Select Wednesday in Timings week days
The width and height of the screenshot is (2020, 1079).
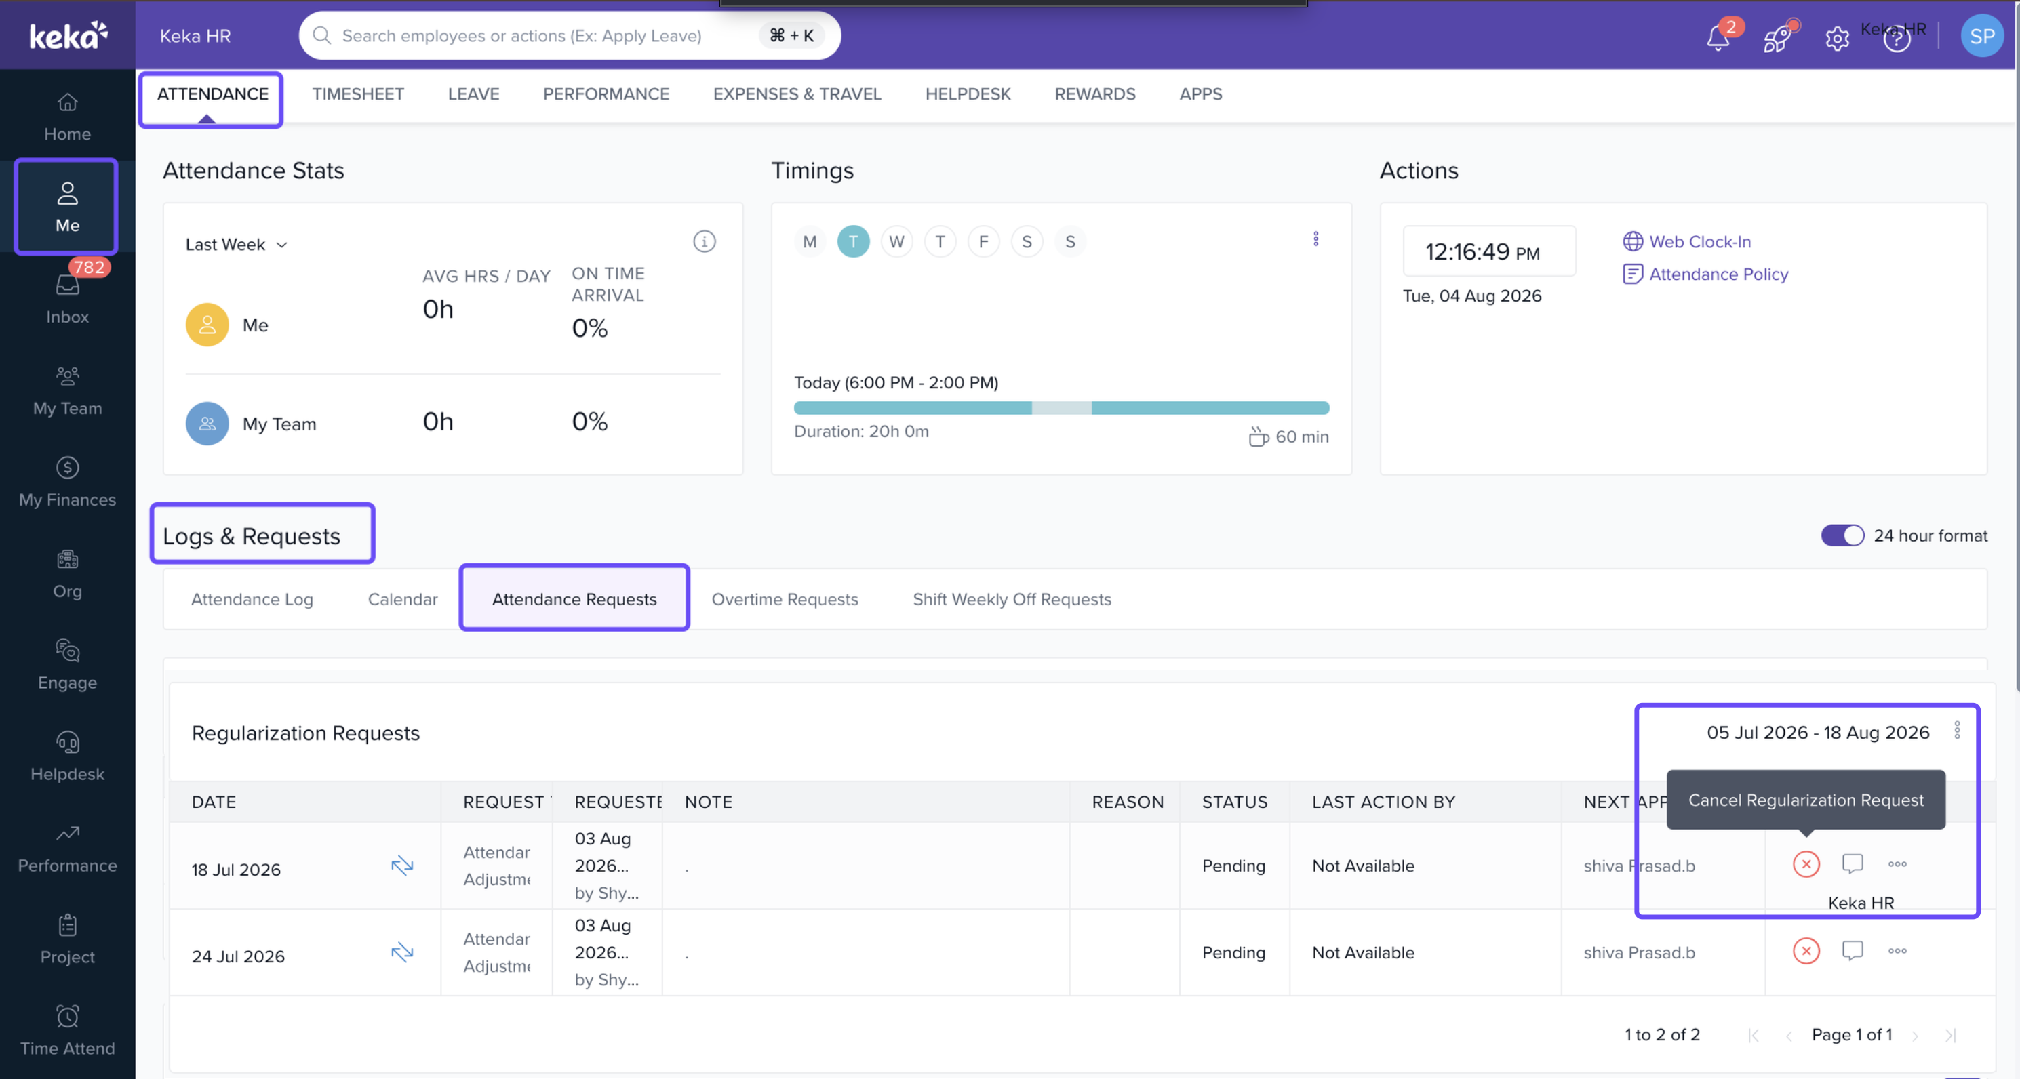pos(896,241)
